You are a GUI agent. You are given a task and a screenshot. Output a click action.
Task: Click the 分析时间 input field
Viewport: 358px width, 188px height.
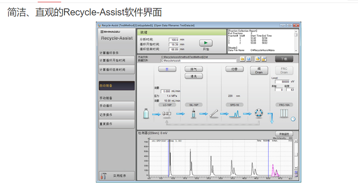coord(174,40)
